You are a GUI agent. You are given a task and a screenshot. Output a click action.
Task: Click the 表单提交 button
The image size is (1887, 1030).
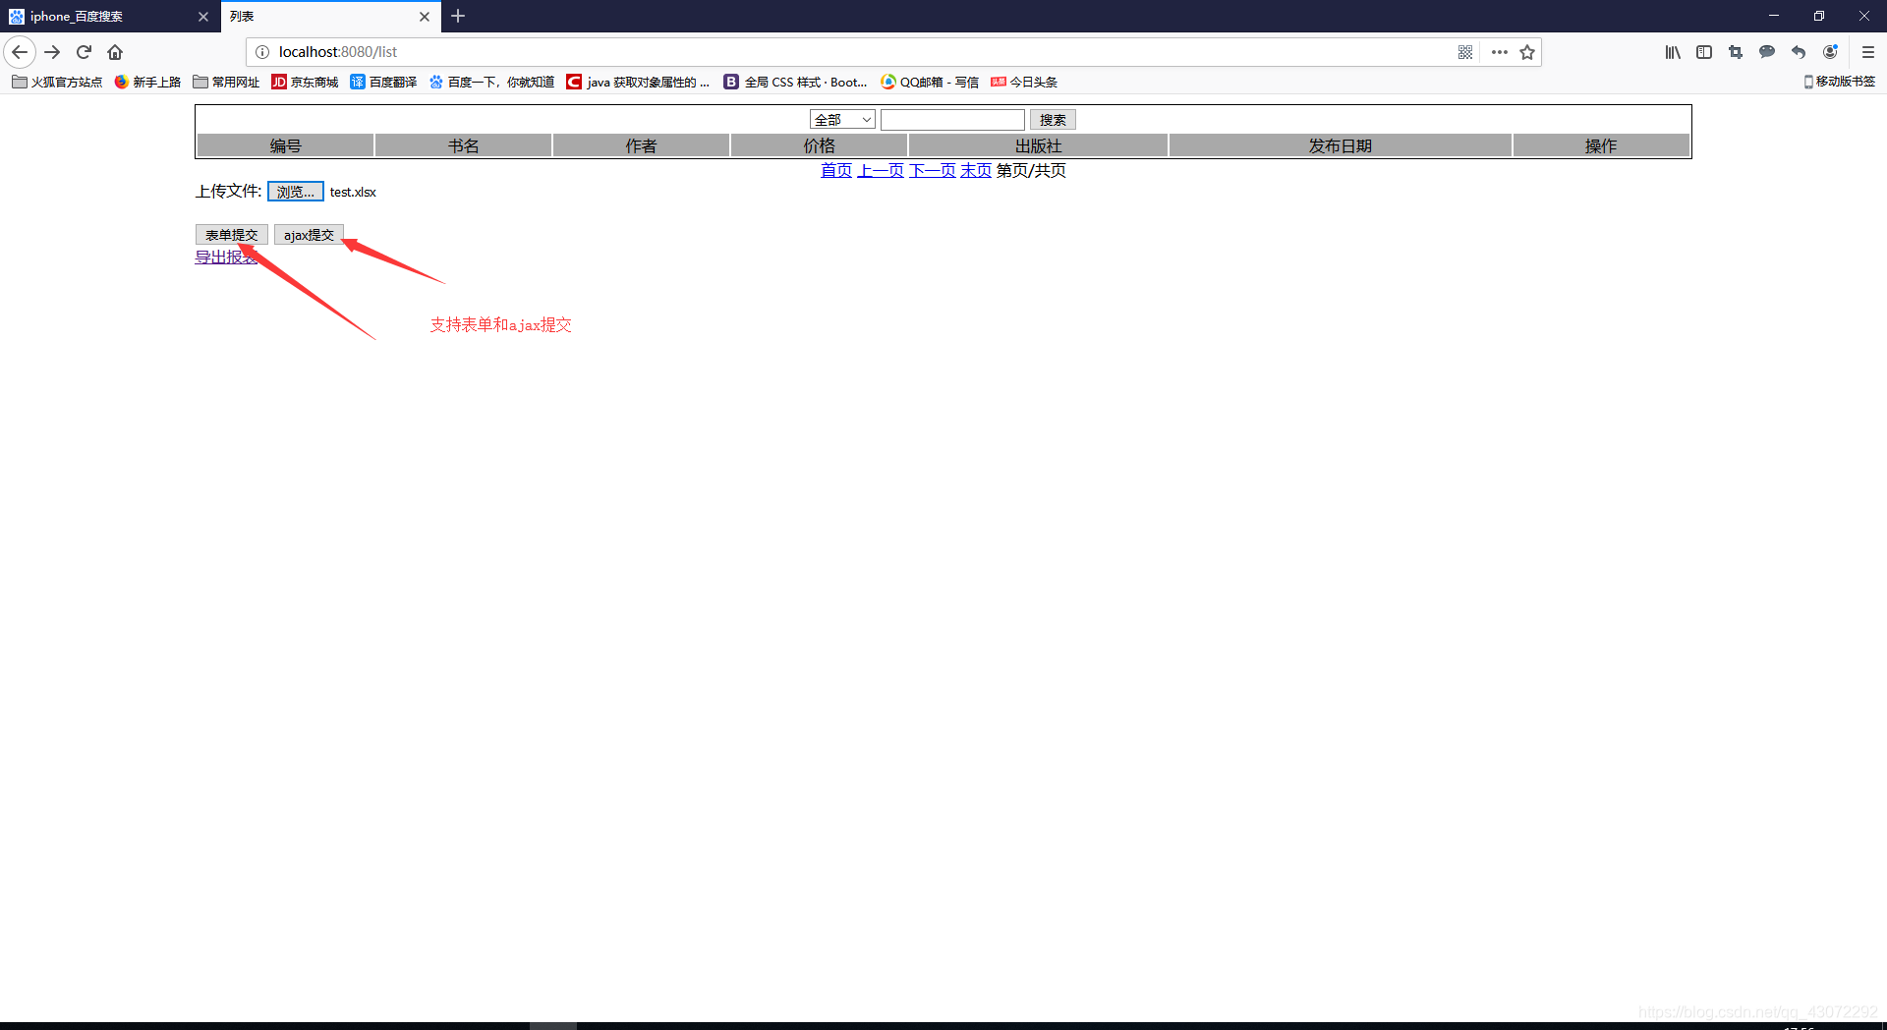[x=232, y=235]
